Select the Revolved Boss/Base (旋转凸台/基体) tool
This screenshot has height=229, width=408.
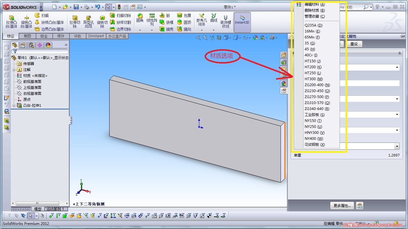click(x=26, y=22)
